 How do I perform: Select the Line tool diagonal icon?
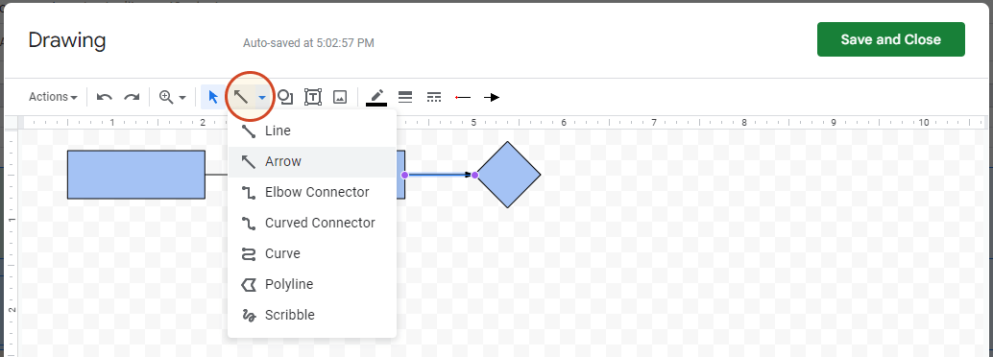[x=241, y=97]
